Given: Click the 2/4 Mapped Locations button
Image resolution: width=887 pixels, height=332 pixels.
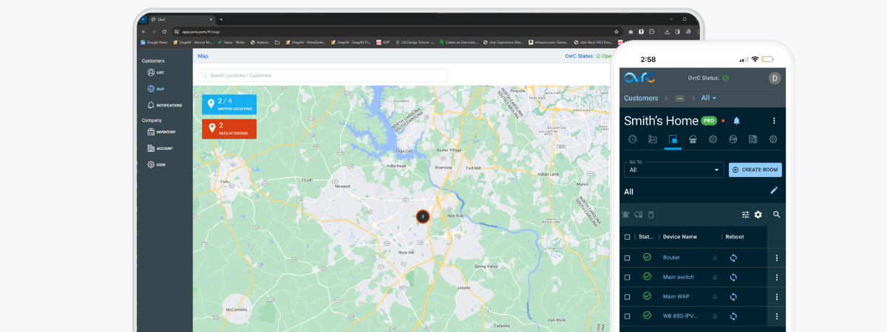Looking at the screenshot, I should click(x=229, y=104).
